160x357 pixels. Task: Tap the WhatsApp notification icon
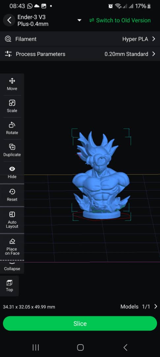click(30, 6)
